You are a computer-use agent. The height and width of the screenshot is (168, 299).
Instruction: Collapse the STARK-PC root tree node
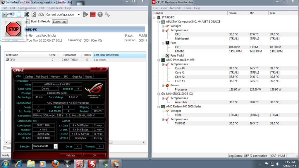[x=154, y=18]
